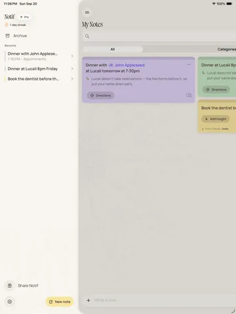Switch to the Categories tab
Viewport: 236px width, 314px height.
[227, 49]
